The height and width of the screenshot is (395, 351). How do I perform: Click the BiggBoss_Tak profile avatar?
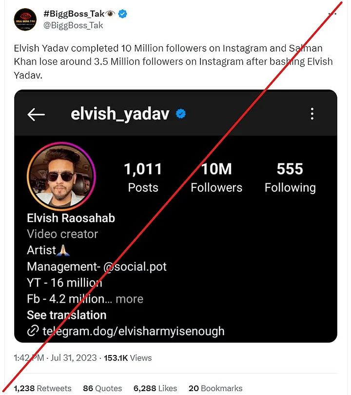point(25,20)
